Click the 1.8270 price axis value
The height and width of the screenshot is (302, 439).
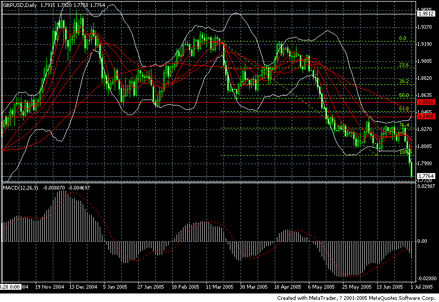tap(425, 129)
